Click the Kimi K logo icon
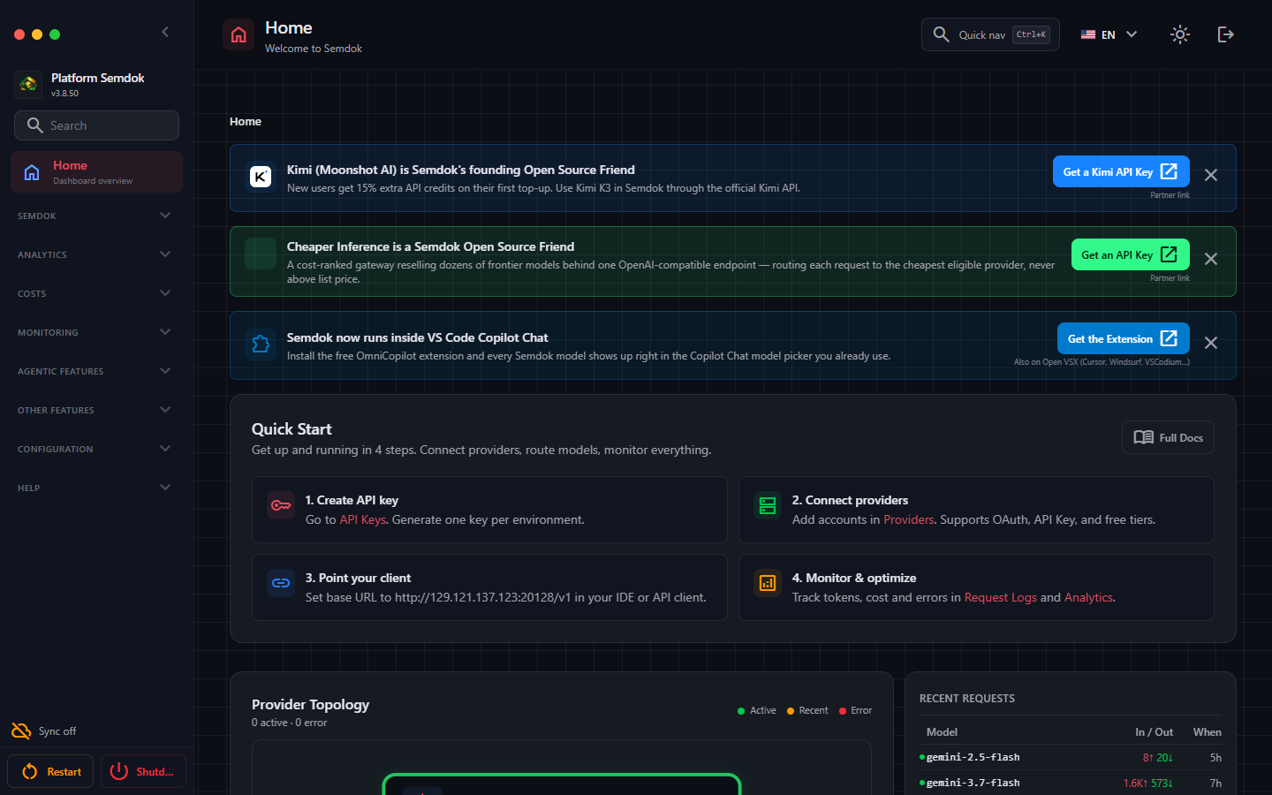Viewport: 1272px width, 795px height. pyautogui.click(x=261, y=177)
